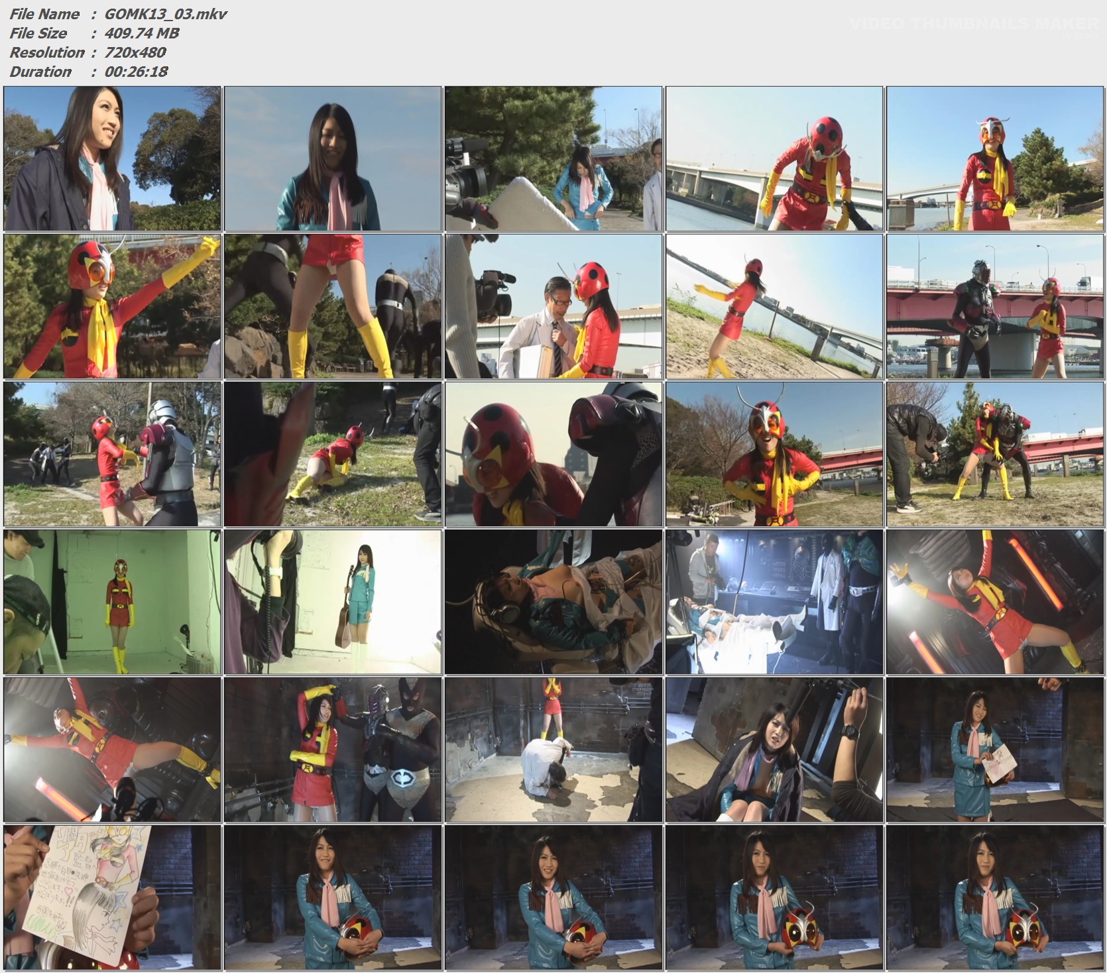Open thumbnail of cameraman bending to film grapple

(995, 454)
